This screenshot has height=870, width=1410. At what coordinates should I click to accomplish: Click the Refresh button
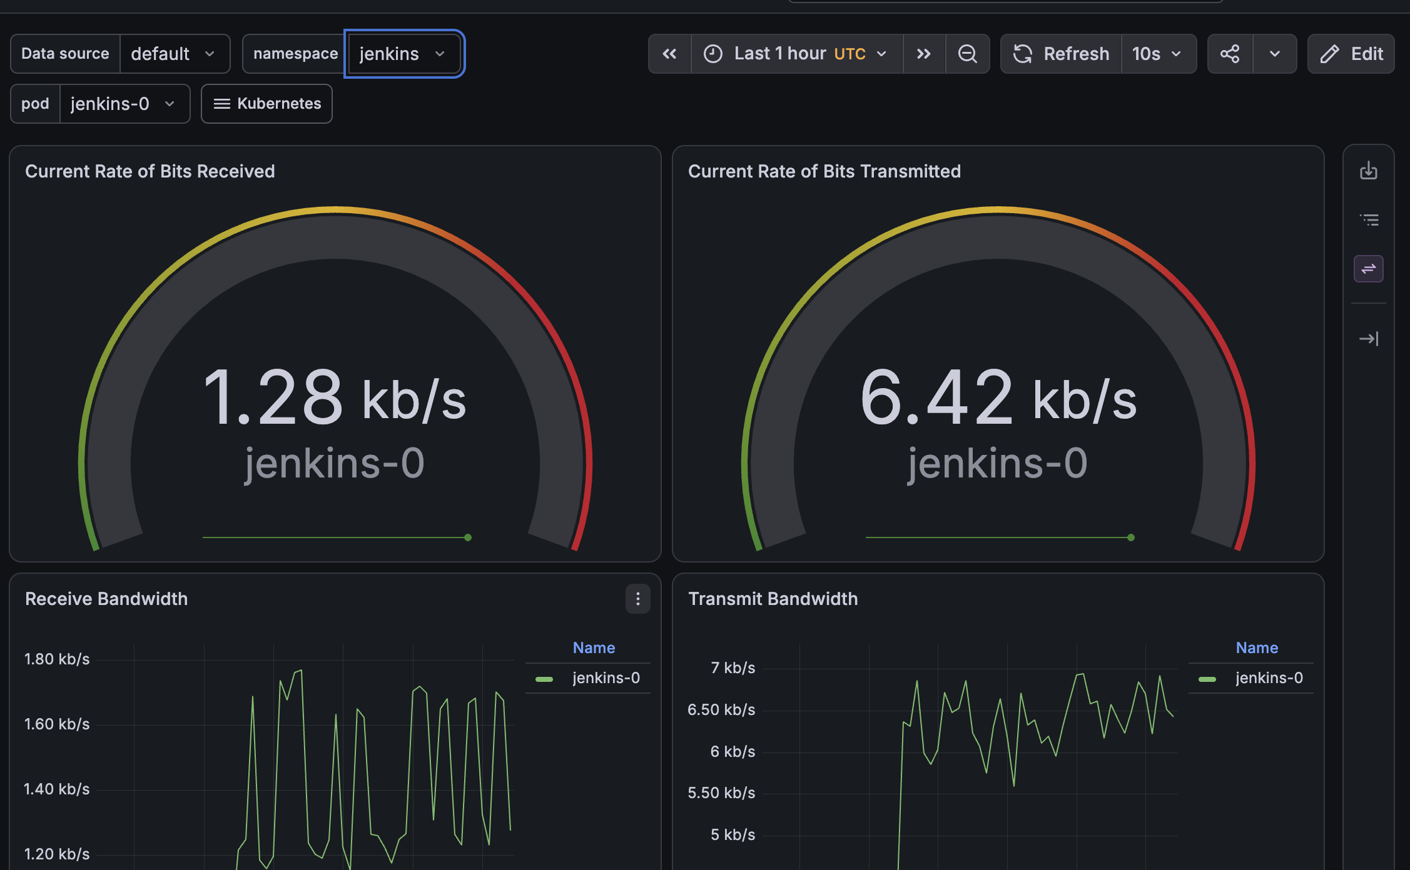(1061, 54)
